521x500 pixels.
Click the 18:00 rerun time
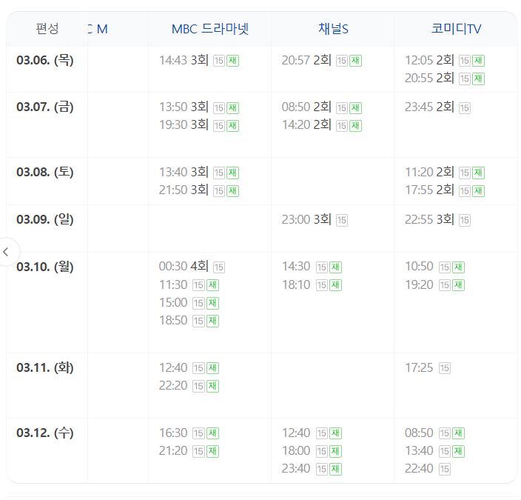(x=296, y=451)
